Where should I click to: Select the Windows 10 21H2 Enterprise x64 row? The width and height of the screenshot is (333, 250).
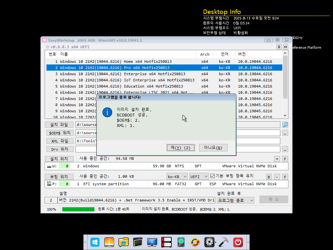click(x=164, y=74)
